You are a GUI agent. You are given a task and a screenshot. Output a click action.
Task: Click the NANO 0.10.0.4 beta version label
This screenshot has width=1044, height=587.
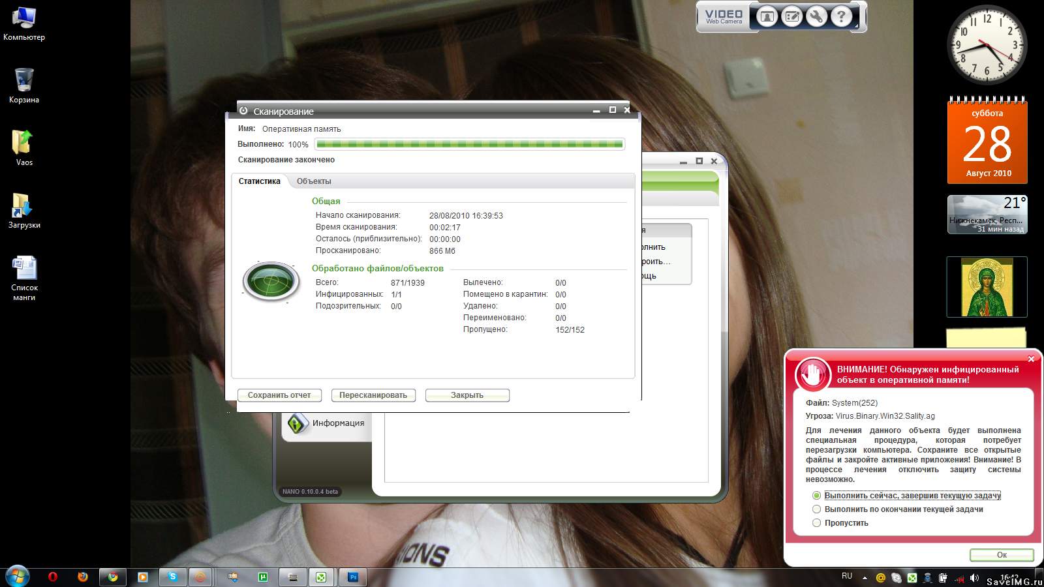tap(310, 492)
